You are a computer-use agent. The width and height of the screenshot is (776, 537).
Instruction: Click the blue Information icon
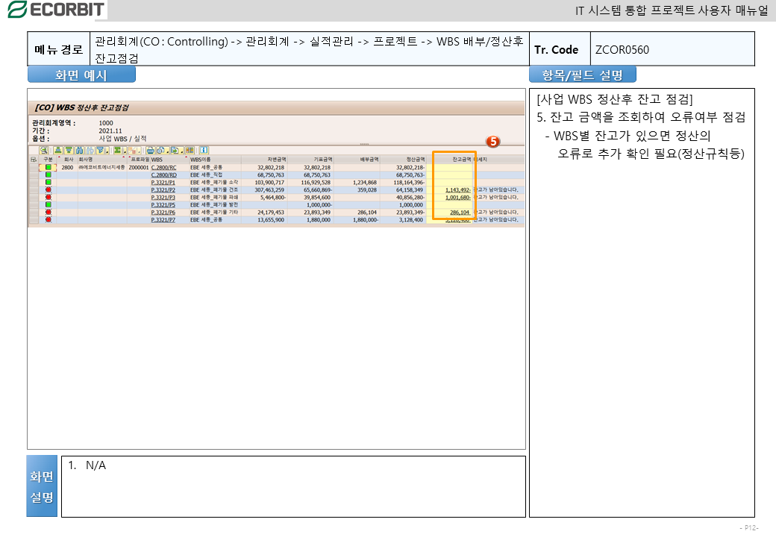(204, 150)
